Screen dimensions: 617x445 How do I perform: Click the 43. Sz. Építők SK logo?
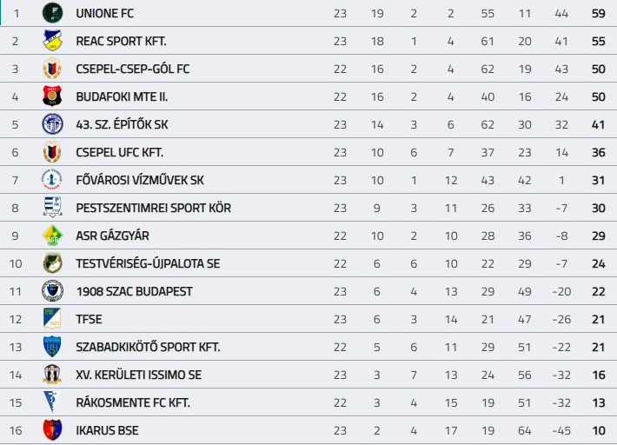(x=52, y=124)
